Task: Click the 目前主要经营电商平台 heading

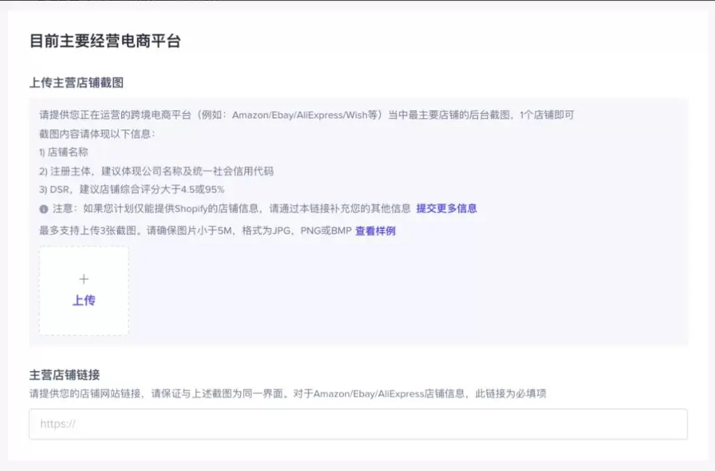Action: click(x=105, y=41)
